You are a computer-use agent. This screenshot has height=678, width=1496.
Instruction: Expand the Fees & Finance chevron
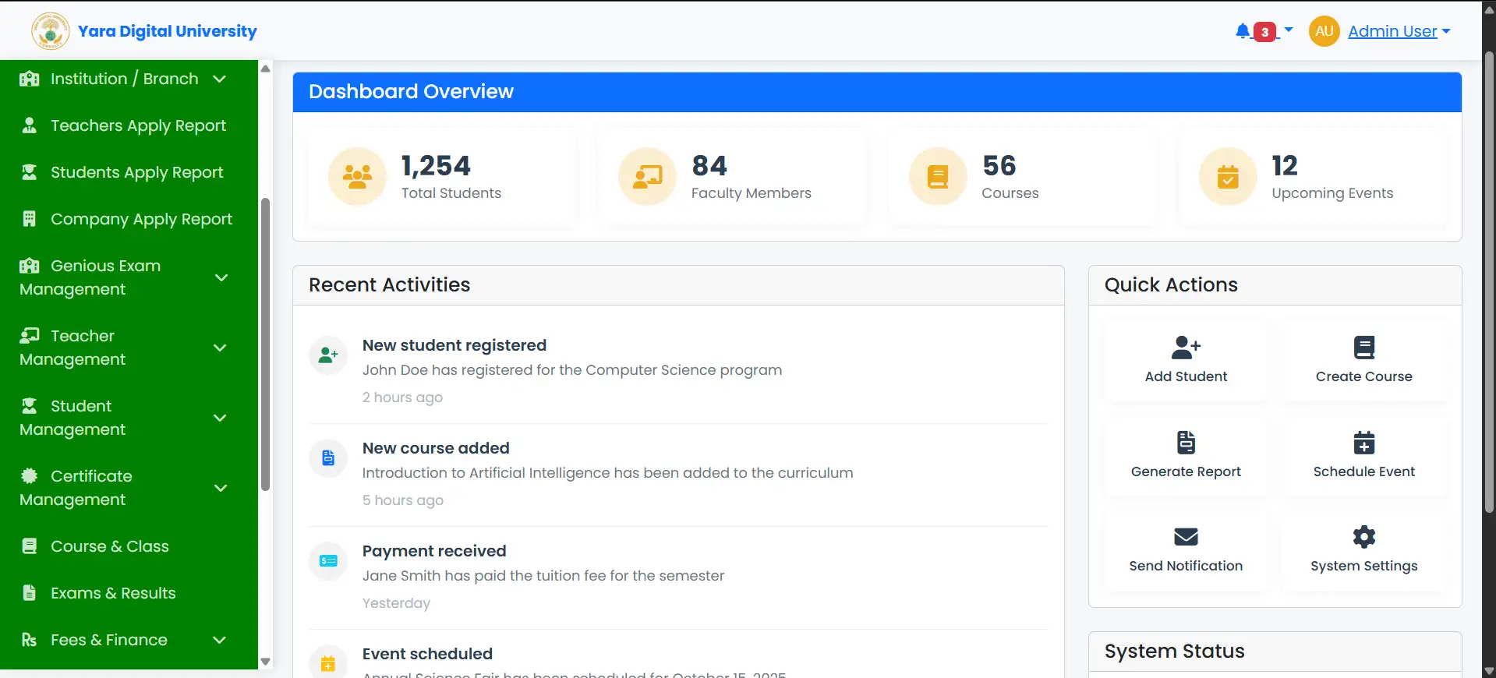pos(220,640)
